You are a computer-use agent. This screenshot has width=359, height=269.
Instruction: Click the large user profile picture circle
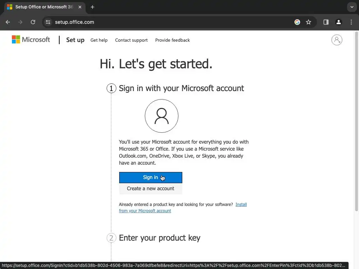[x=162, y=116]
